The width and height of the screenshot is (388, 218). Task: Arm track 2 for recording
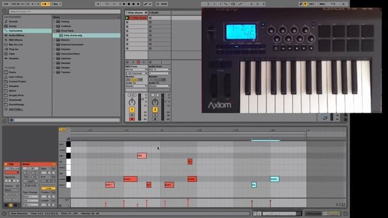[155, 119]
